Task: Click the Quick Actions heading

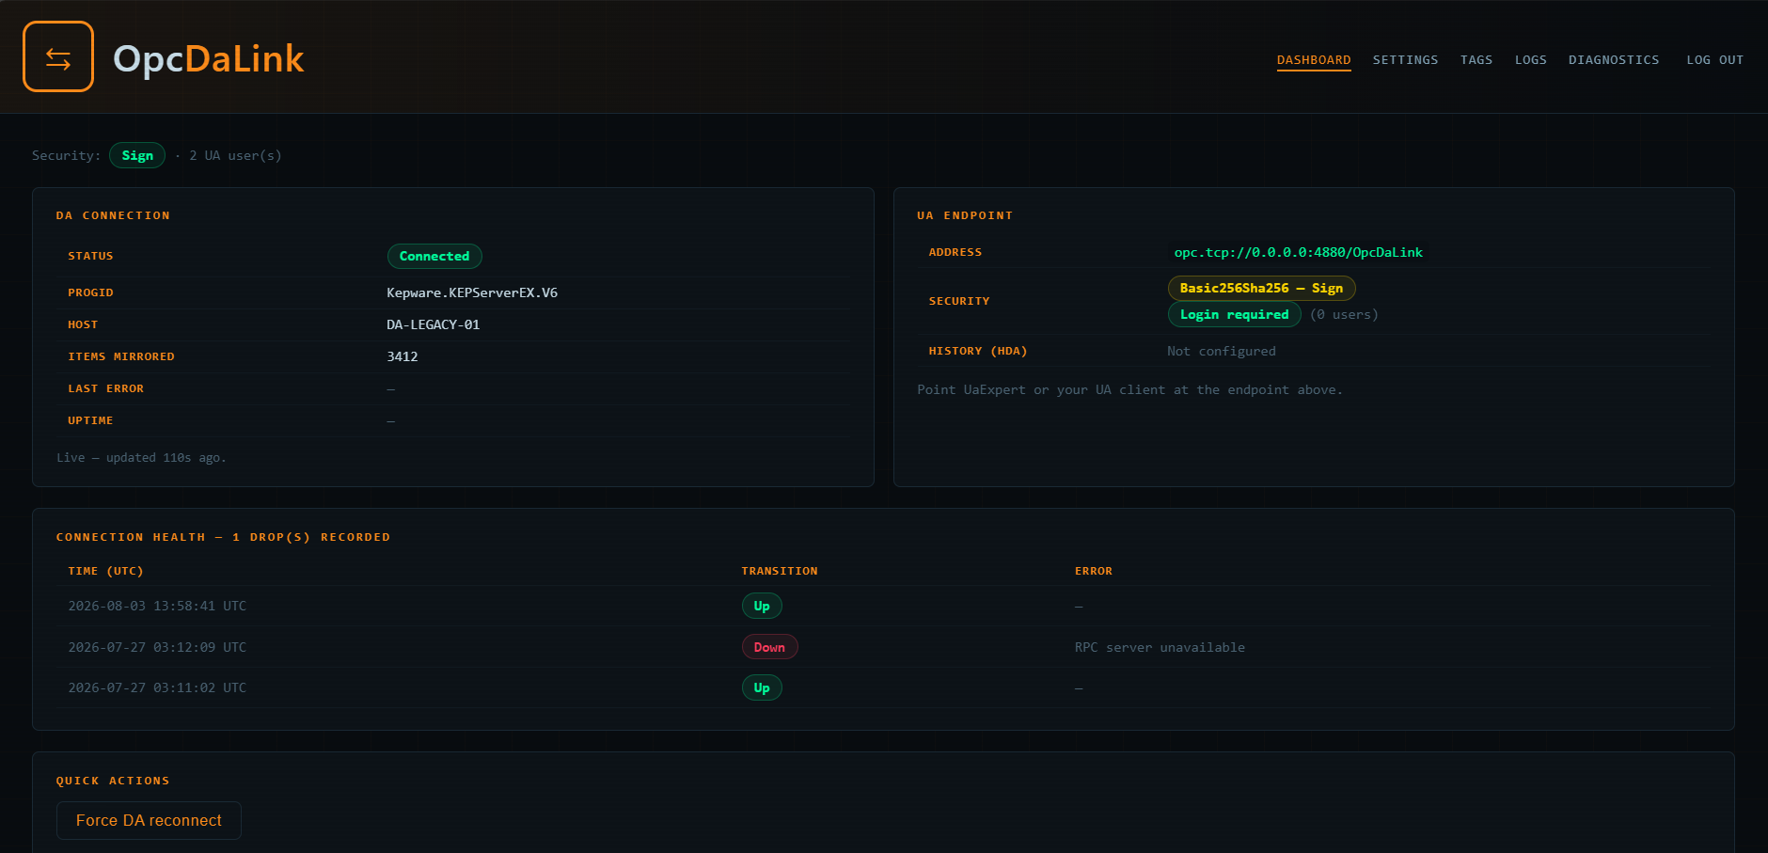Action: (113, 781)
